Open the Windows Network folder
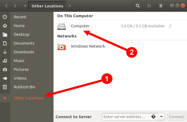The image size is (187, 122). tap(88, 46)
